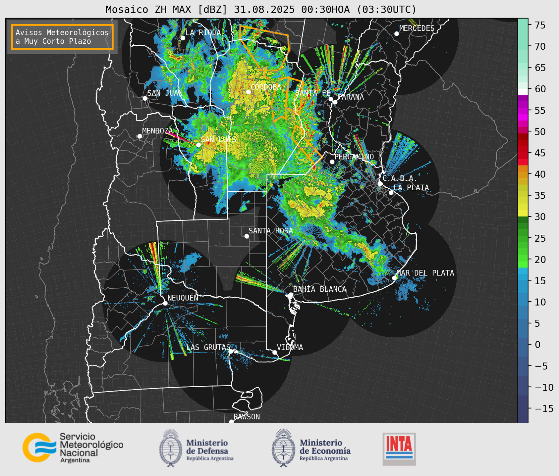Click the SANTA FE city label
The width and height of the screenshot is (559, 476).
313,93
